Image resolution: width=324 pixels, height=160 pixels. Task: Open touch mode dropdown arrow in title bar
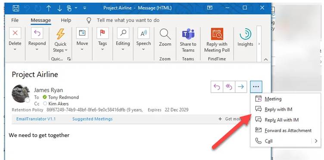[x=76, y=8]
